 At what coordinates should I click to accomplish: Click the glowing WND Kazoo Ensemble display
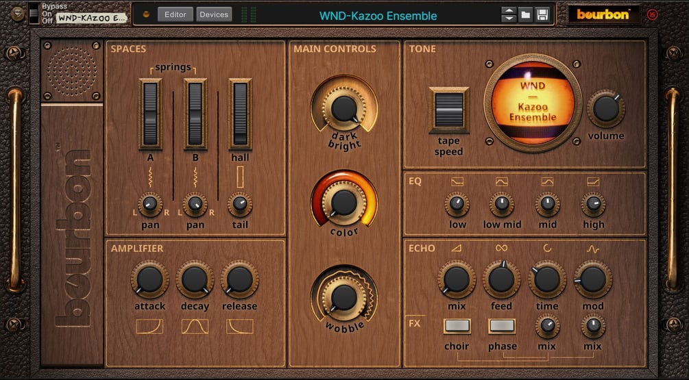533,103
